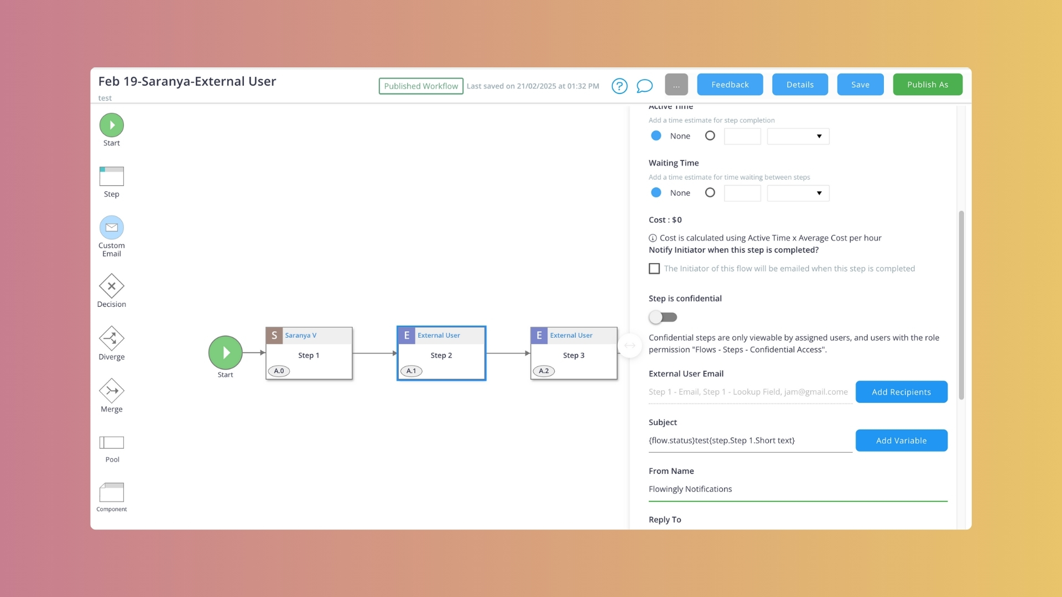Enable the 'Step is confidential' switch
Image resolution: width=1062 pixels, height=597 pixels.
click(x=663, y=317)
